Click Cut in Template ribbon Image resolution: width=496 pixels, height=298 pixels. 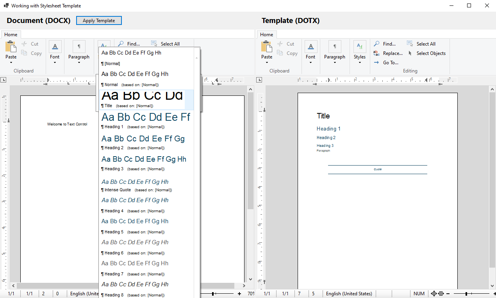(x=286, y=44)
